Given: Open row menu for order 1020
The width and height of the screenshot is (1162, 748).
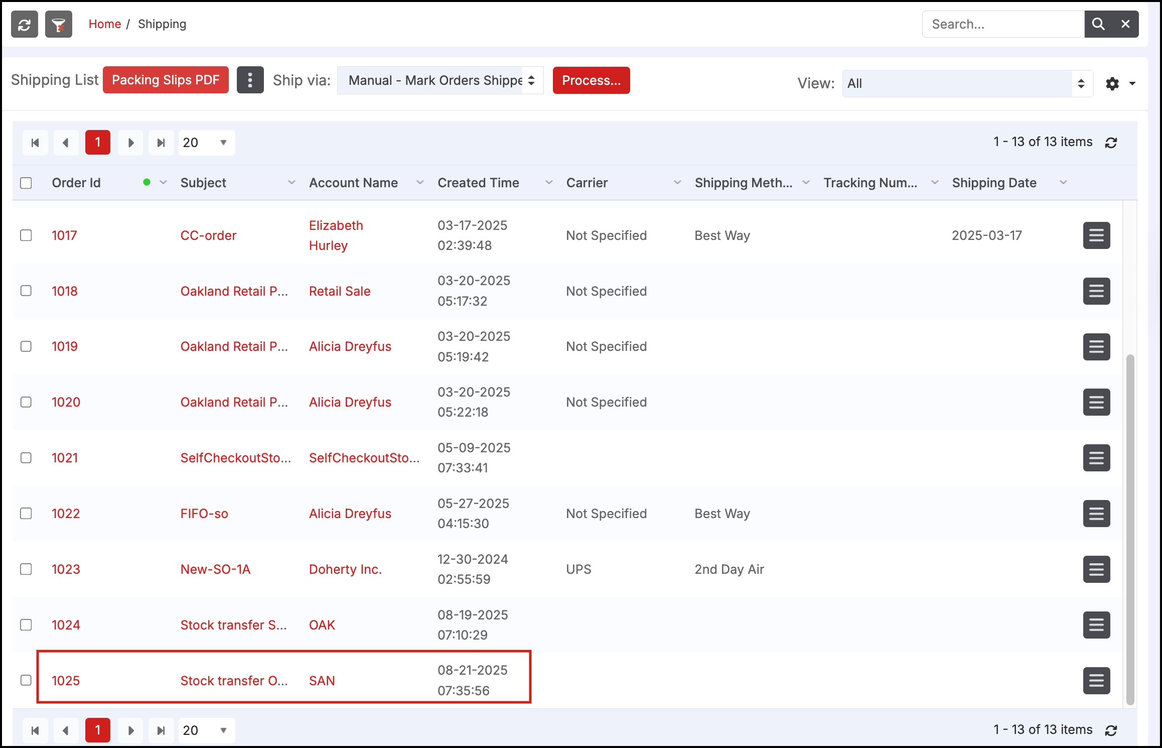Looking at the screenshot, I should click(x=1096, y=402).
